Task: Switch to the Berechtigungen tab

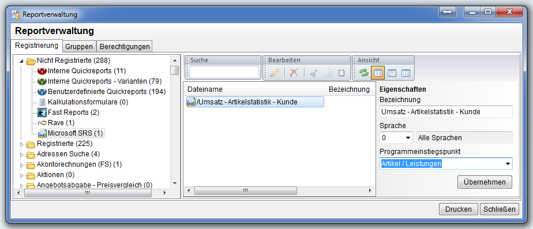Action: 125,47
